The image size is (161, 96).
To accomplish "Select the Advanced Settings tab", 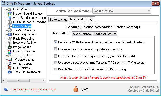I will click(x=82, y=19).
